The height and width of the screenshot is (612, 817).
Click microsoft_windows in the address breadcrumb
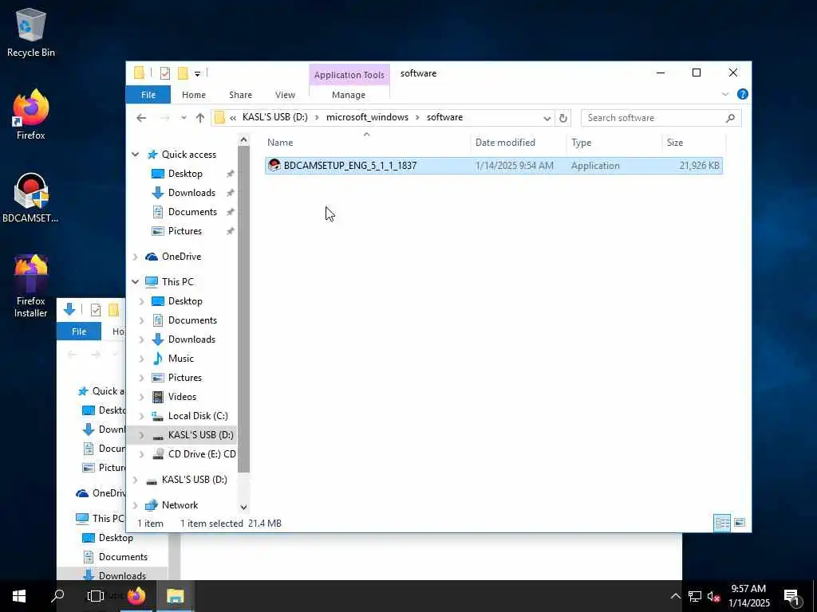367,117
